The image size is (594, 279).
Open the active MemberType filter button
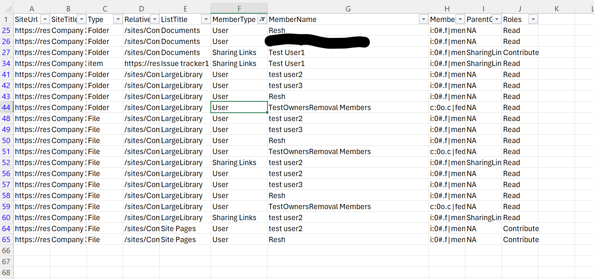(262, 19)
